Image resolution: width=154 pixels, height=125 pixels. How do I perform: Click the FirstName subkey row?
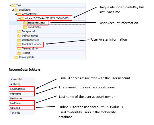point(22,94)
